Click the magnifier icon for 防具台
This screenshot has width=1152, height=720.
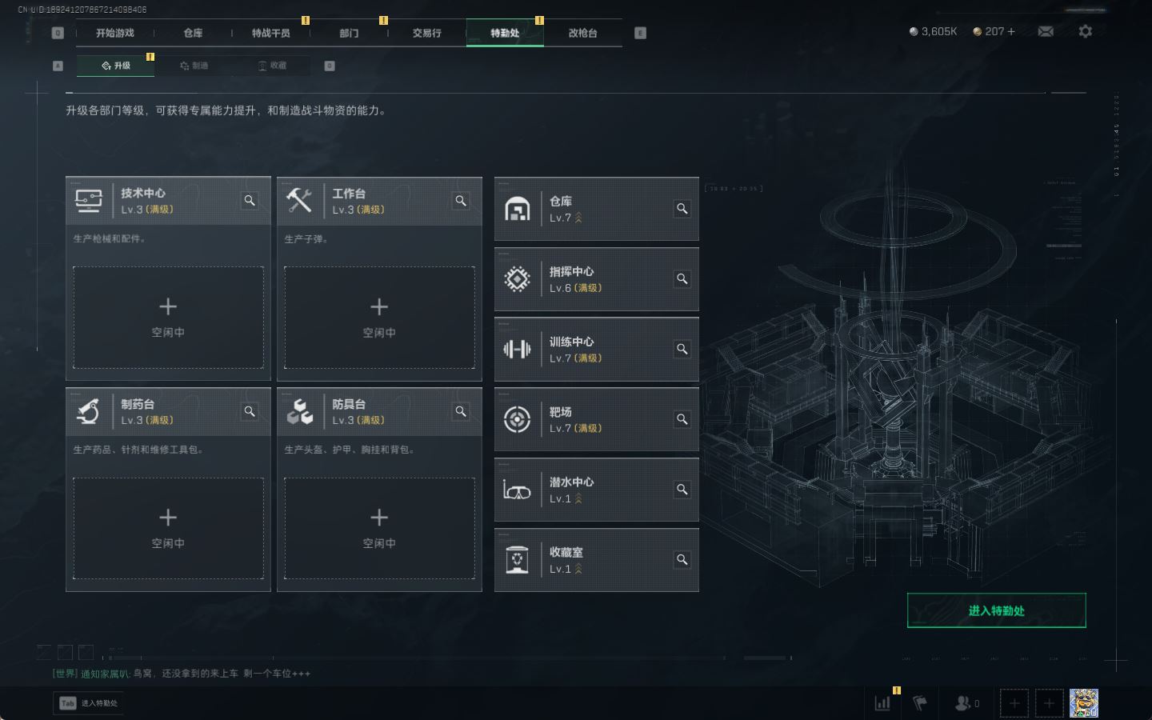(x=461, y=411)
